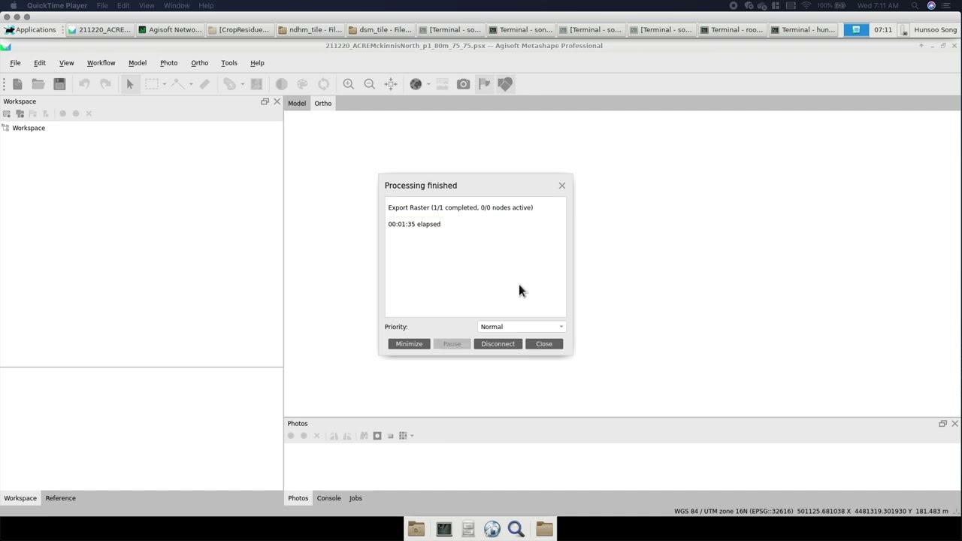The height and width of the screenshot is (541, 962).
Task: Click the color palette icon in the toolbar
Action: (x=302, y=84)
